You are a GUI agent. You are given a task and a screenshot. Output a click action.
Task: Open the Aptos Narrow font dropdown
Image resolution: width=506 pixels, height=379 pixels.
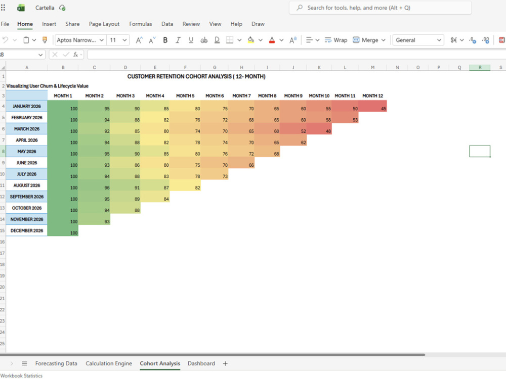click(102, 40)
